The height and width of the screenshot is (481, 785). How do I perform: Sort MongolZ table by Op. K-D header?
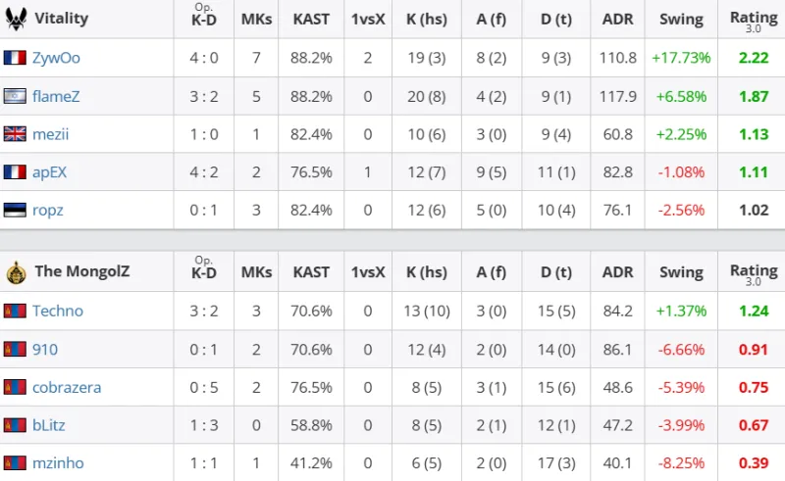[x=204, y=269]
